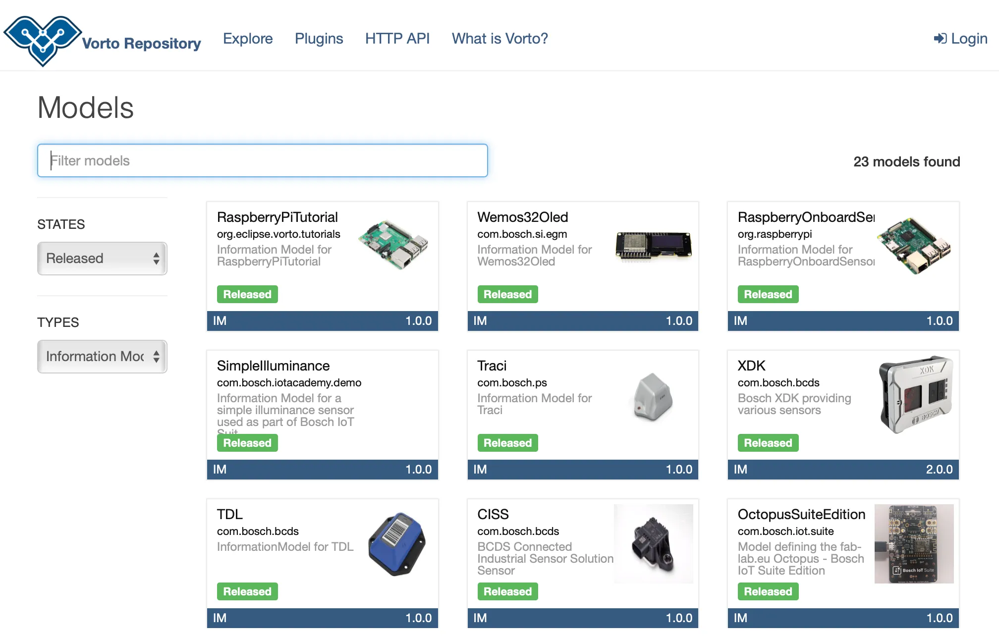The image size is (999, 636).
Task: Open the XDK model title
Action: [x=751, y=366]
